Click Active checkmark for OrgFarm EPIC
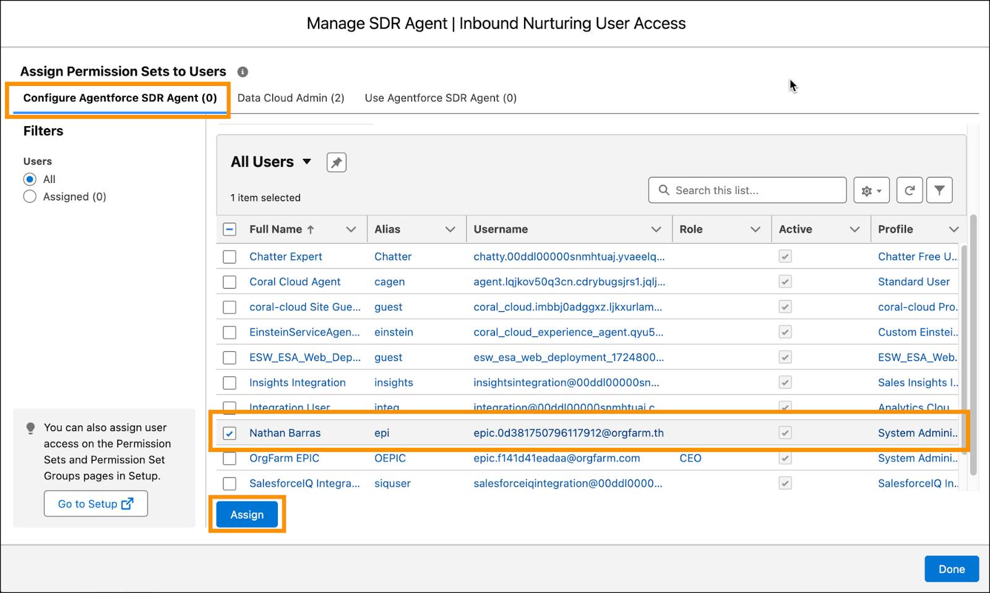 pyautogui.click(x=785, y=458)
